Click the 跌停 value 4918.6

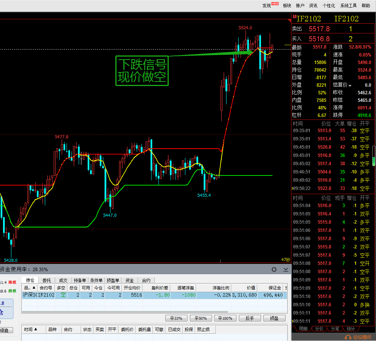coord(364,115)
